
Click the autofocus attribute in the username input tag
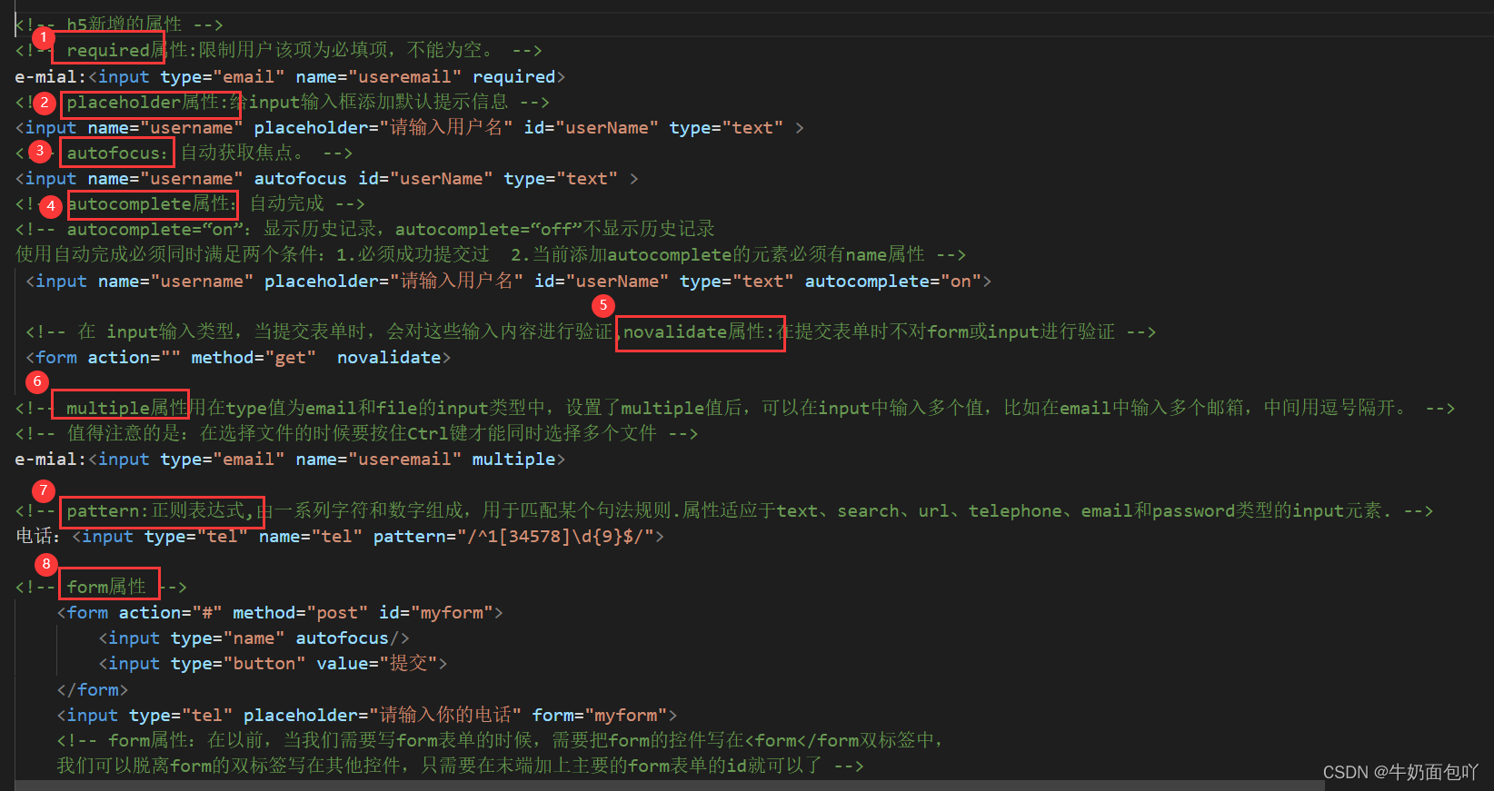pos(300,179)
